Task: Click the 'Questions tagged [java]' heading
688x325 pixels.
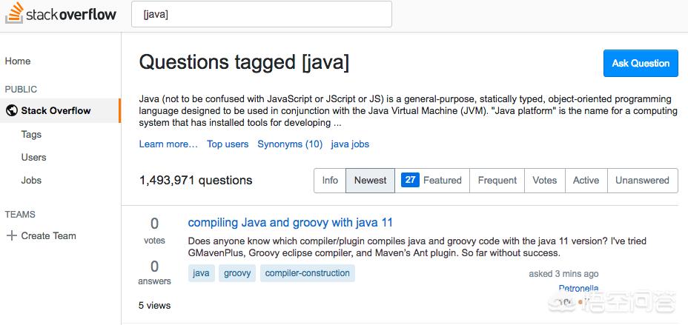Action: (x=245, y=63)
